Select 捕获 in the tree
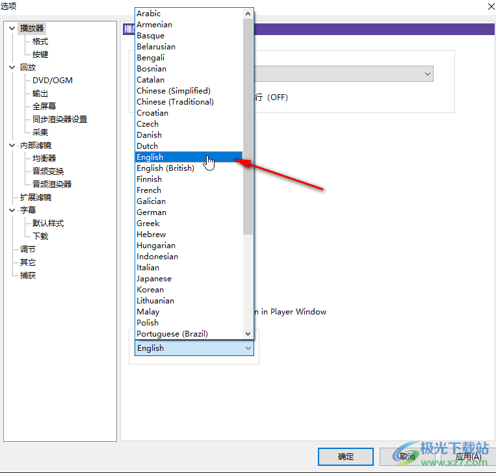Screen dimensions: 496x473 point(28,275)
